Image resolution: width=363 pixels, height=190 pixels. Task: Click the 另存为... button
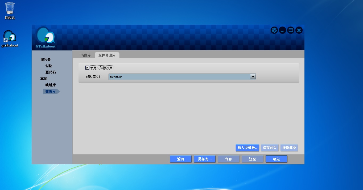(205, 159)
